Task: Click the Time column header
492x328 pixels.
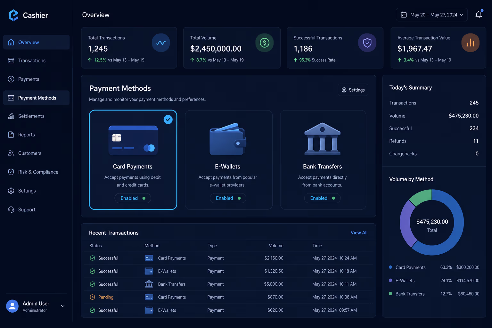Action: (x=317, y=246)
